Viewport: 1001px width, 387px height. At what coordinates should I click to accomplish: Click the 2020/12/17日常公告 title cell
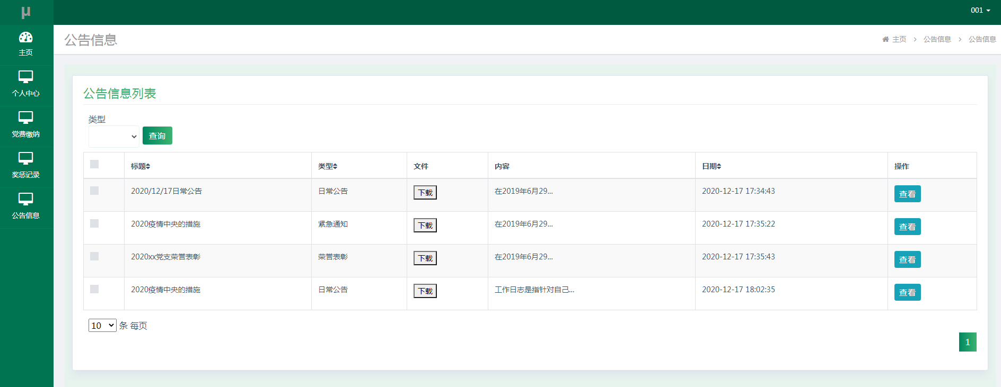click(x=166, y=191)
